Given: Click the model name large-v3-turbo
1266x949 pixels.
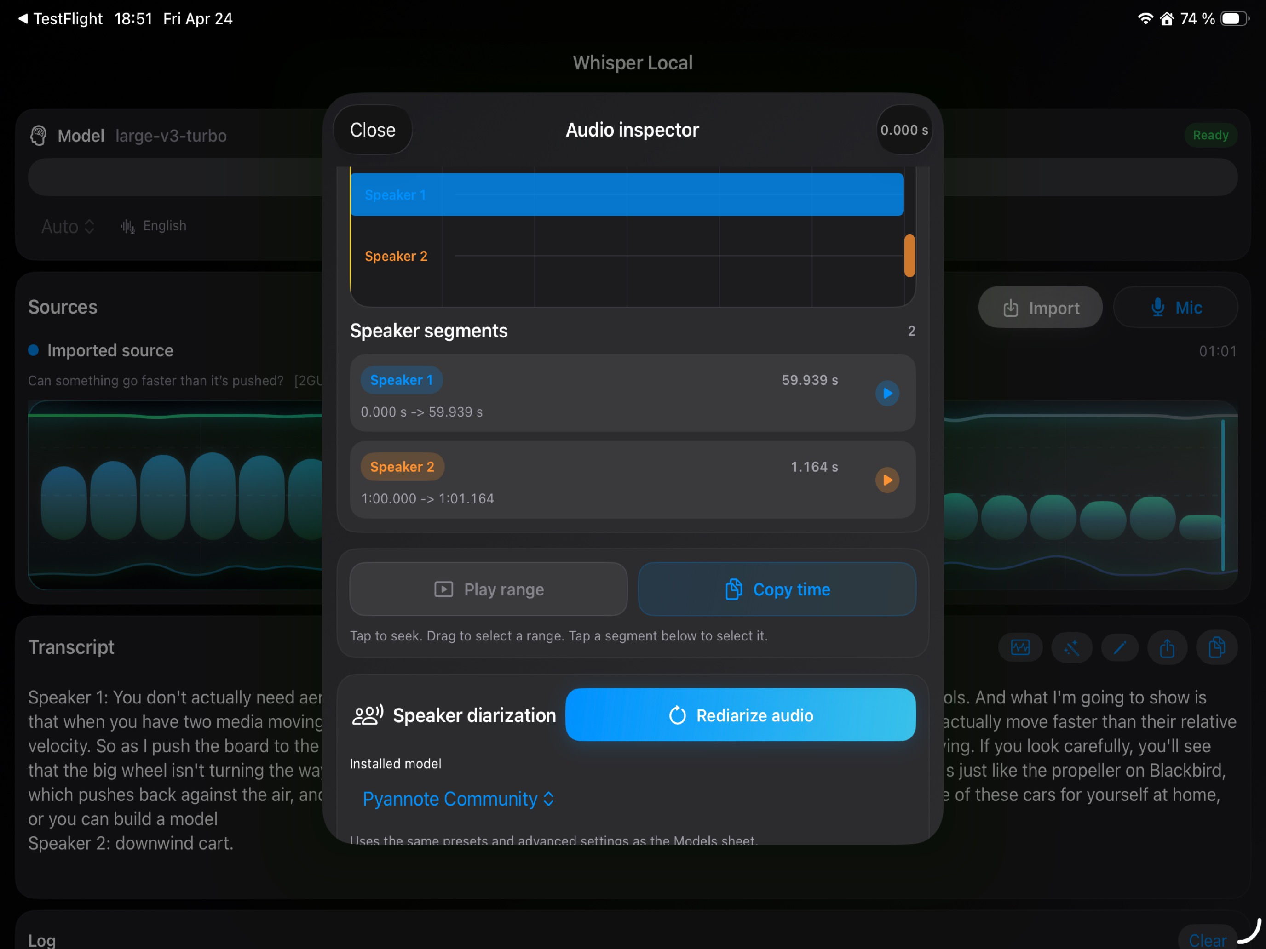Looking at the screenshot, I should [x=171, y=136].
